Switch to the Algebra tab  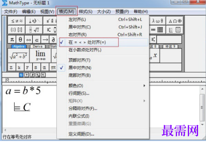(19, 46)
